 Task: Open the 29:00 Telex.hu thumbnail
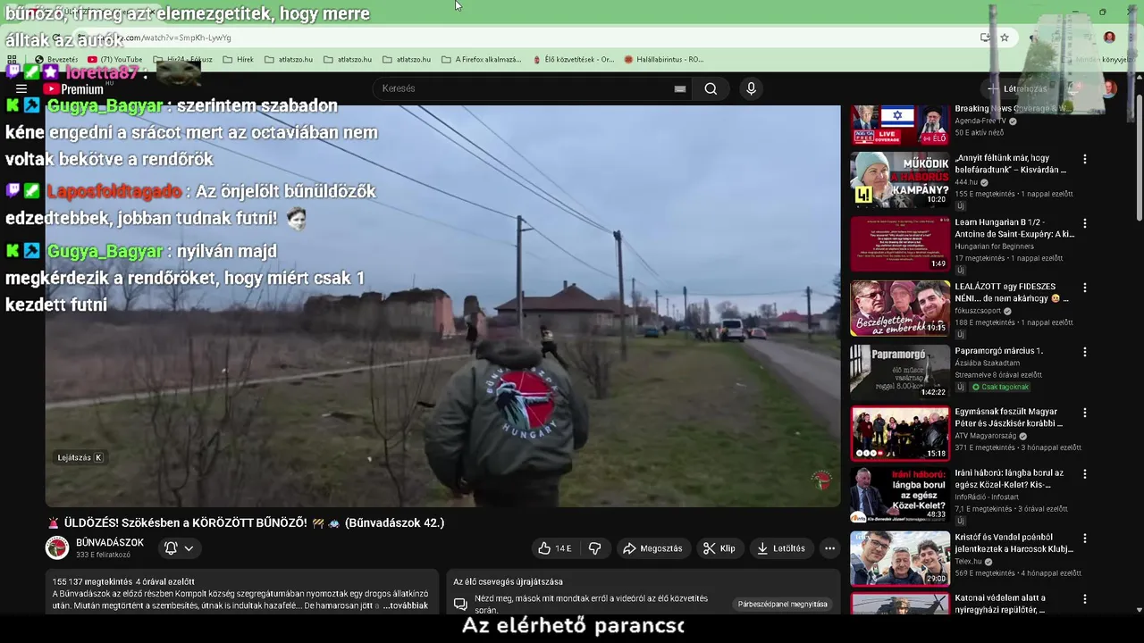pos(900,559)
